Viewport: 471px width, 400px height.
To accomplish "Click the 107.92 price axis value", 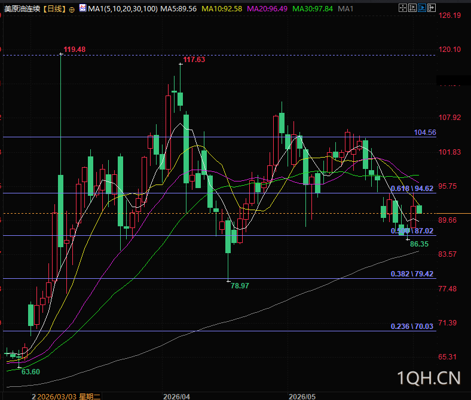I will pos(449,118).
